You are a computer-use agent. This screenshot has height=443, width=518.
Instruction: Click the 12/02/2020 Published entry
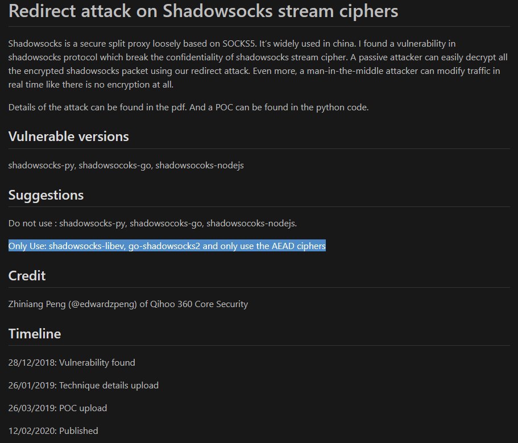(53, 431)
